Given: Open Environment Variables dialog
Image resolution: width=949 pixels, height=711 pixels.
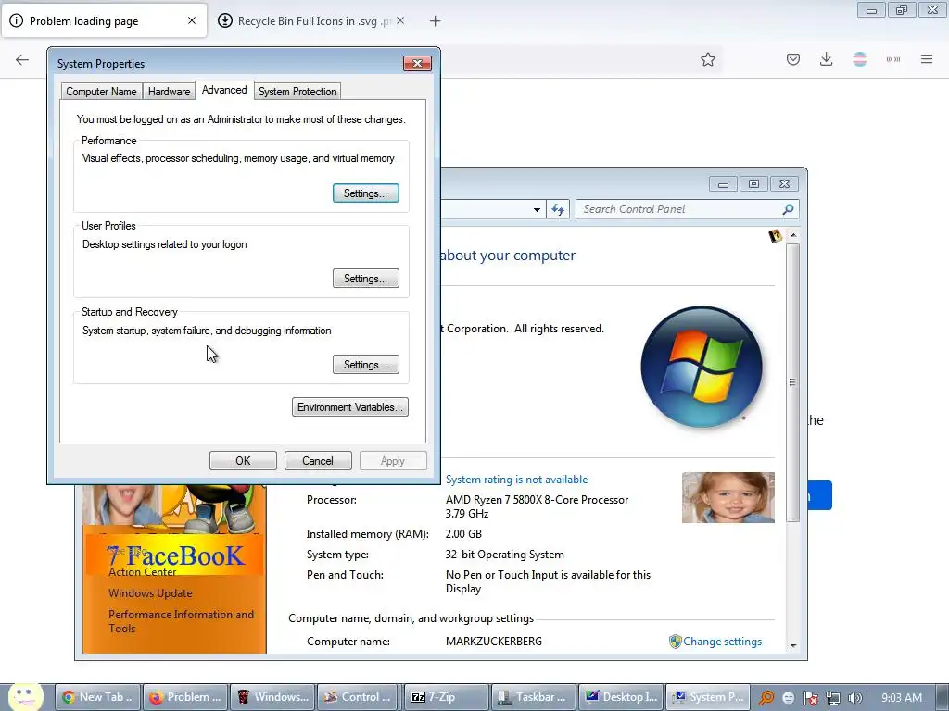Looking at the screenshot, I should pos(349,407).
